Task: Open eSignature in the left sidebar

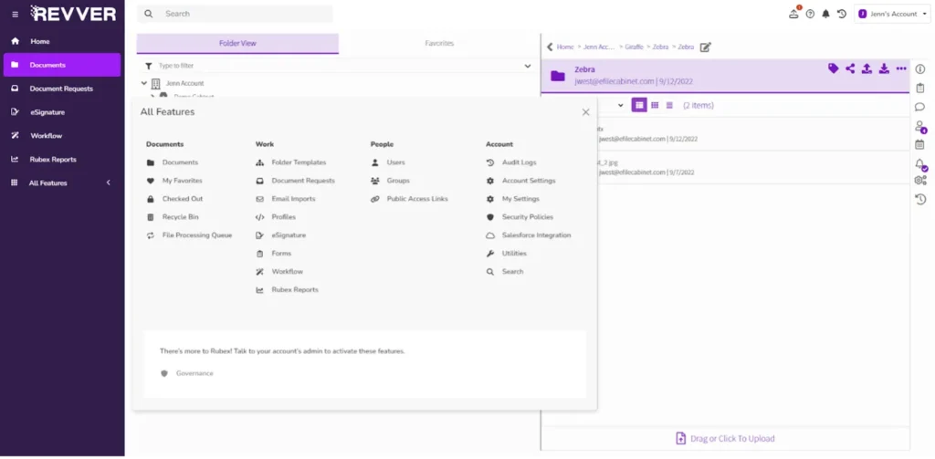Action: tap(62, 112)
